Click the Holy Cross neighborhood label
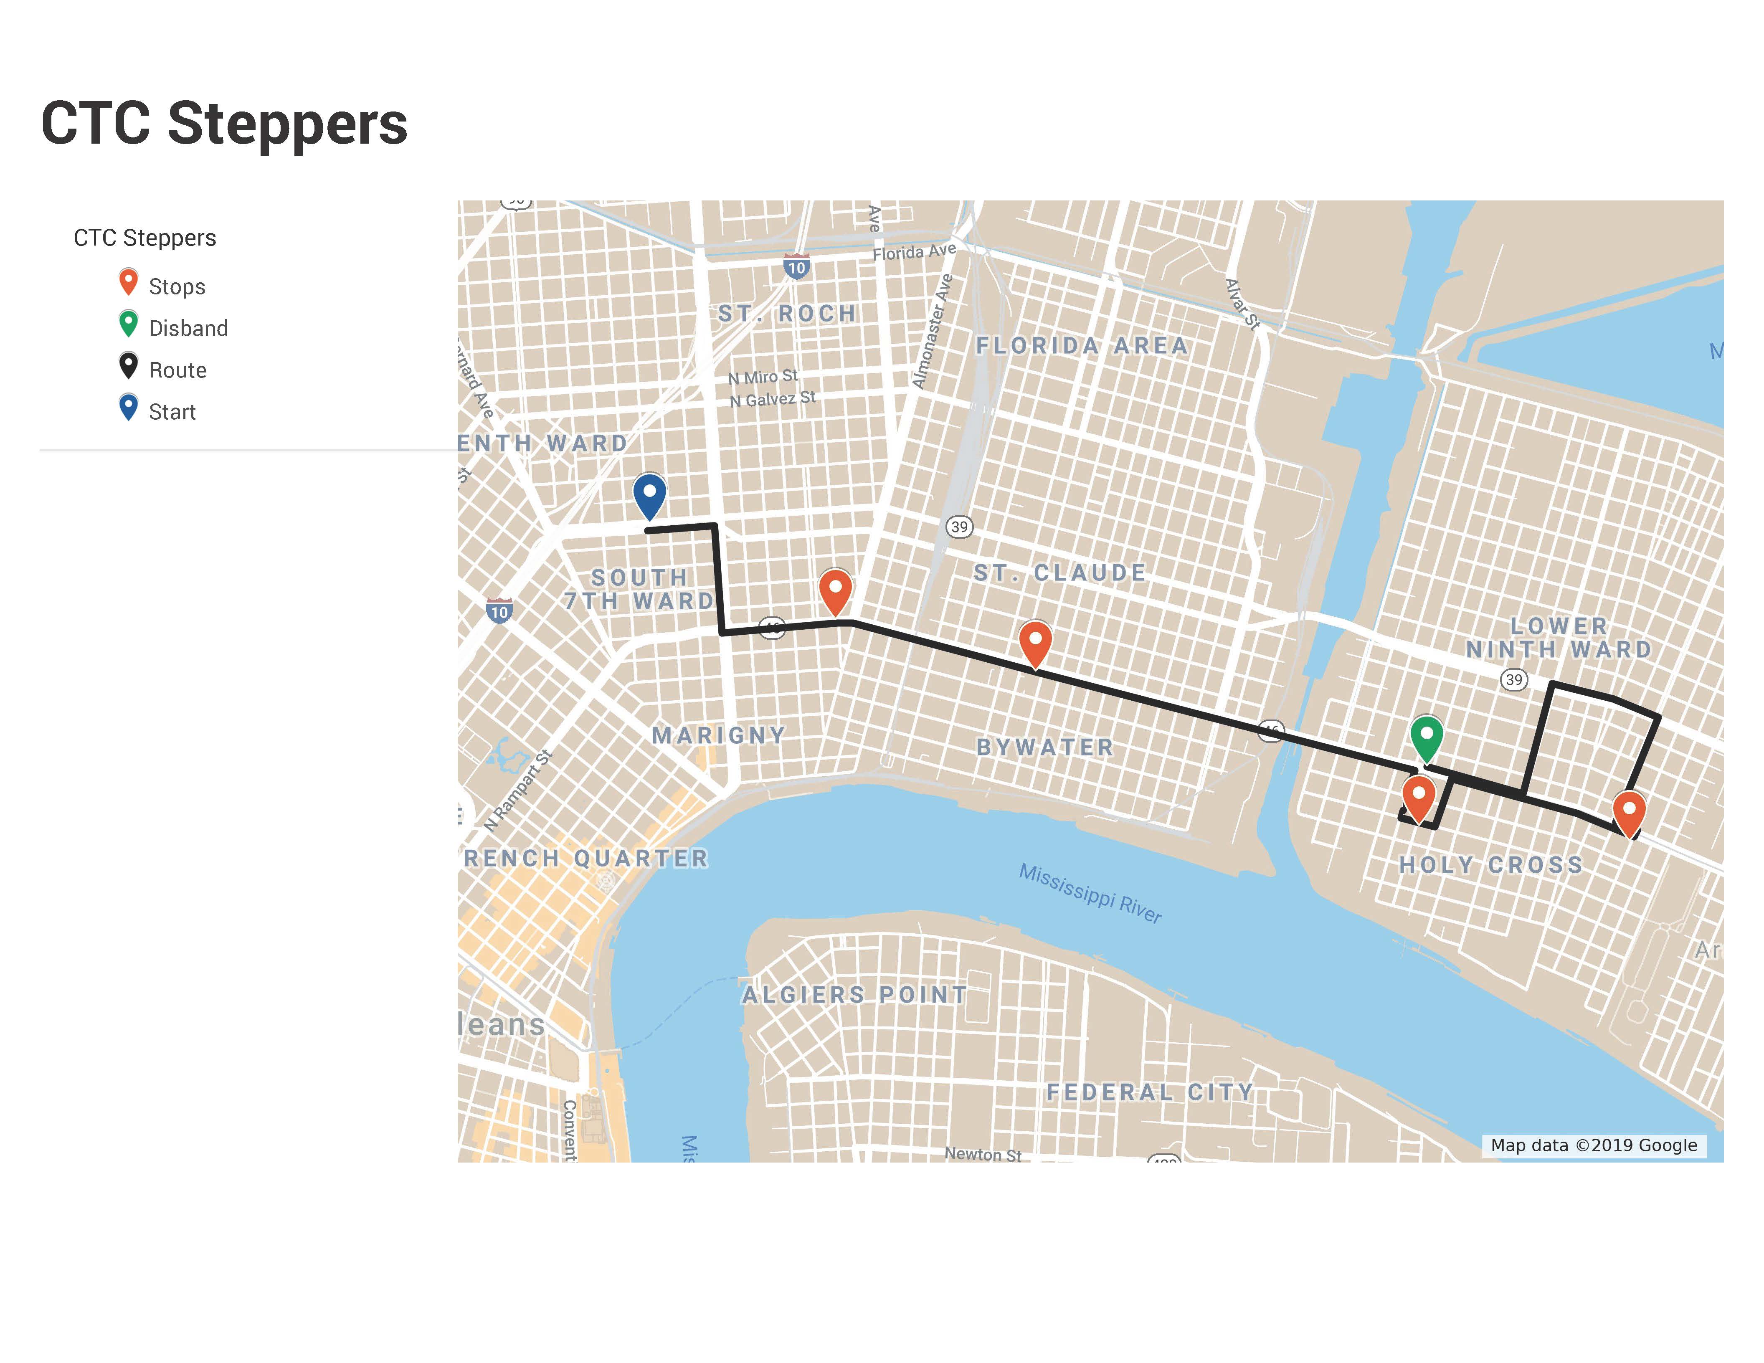The image size is (1764, 1363). pos(1491,866)
